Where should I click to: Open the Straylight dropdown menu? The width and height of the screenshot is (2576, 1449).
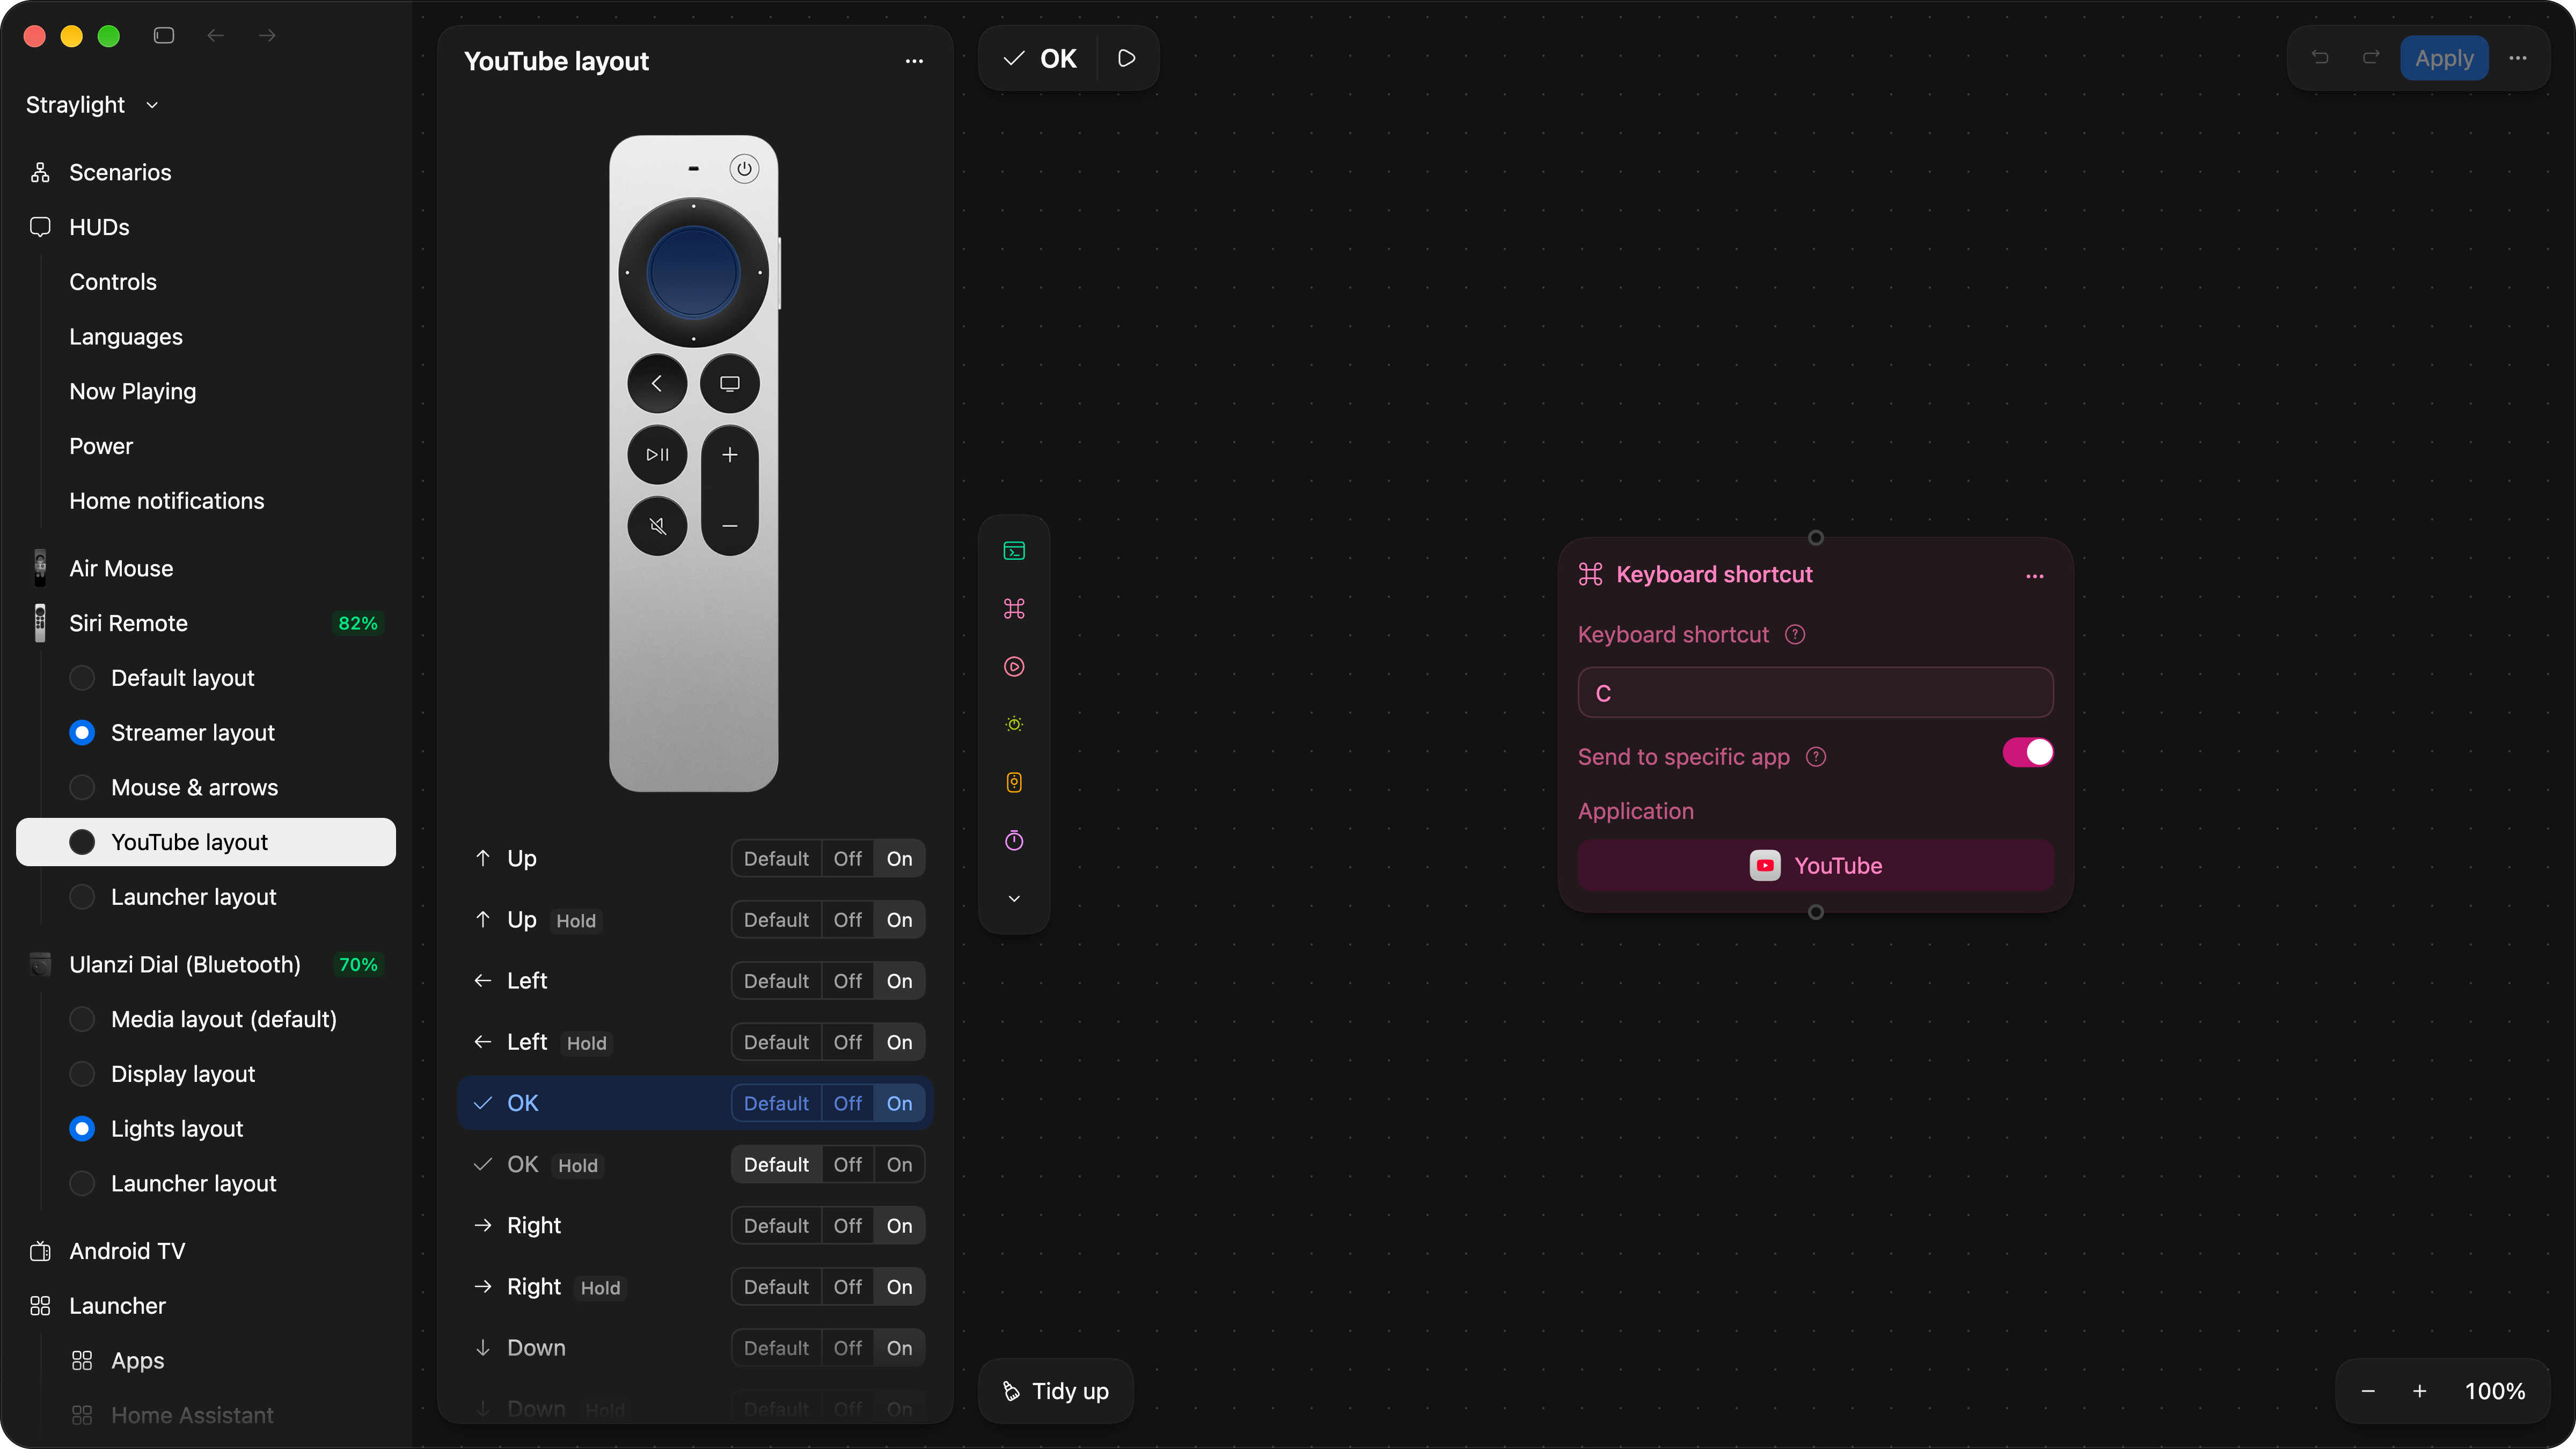point(92,105)
